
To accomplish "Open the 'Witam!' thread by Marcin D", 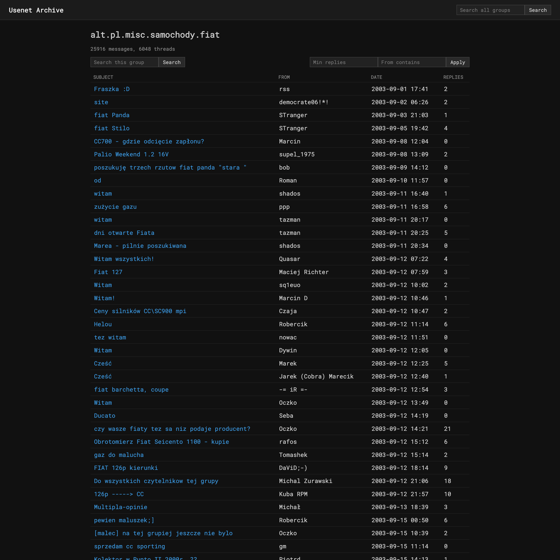I will (104, 298).
